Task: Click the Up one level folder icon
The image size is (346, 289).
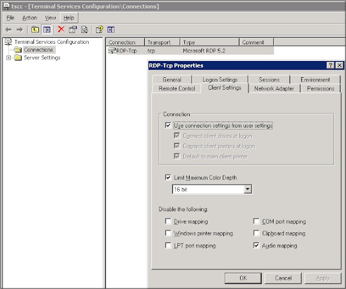Action: click(x=35, y=29)
